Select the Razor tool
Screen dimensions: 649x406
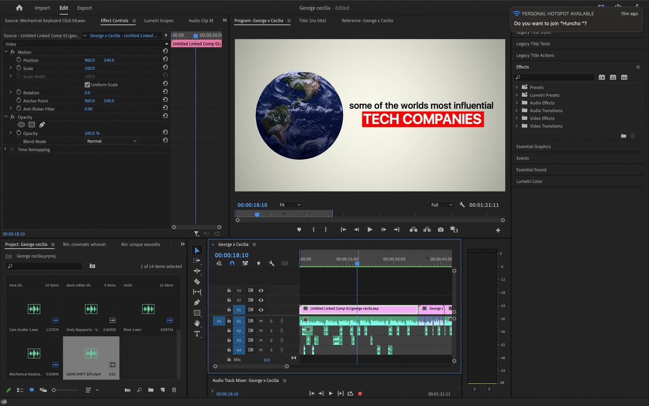click(197, 281)
